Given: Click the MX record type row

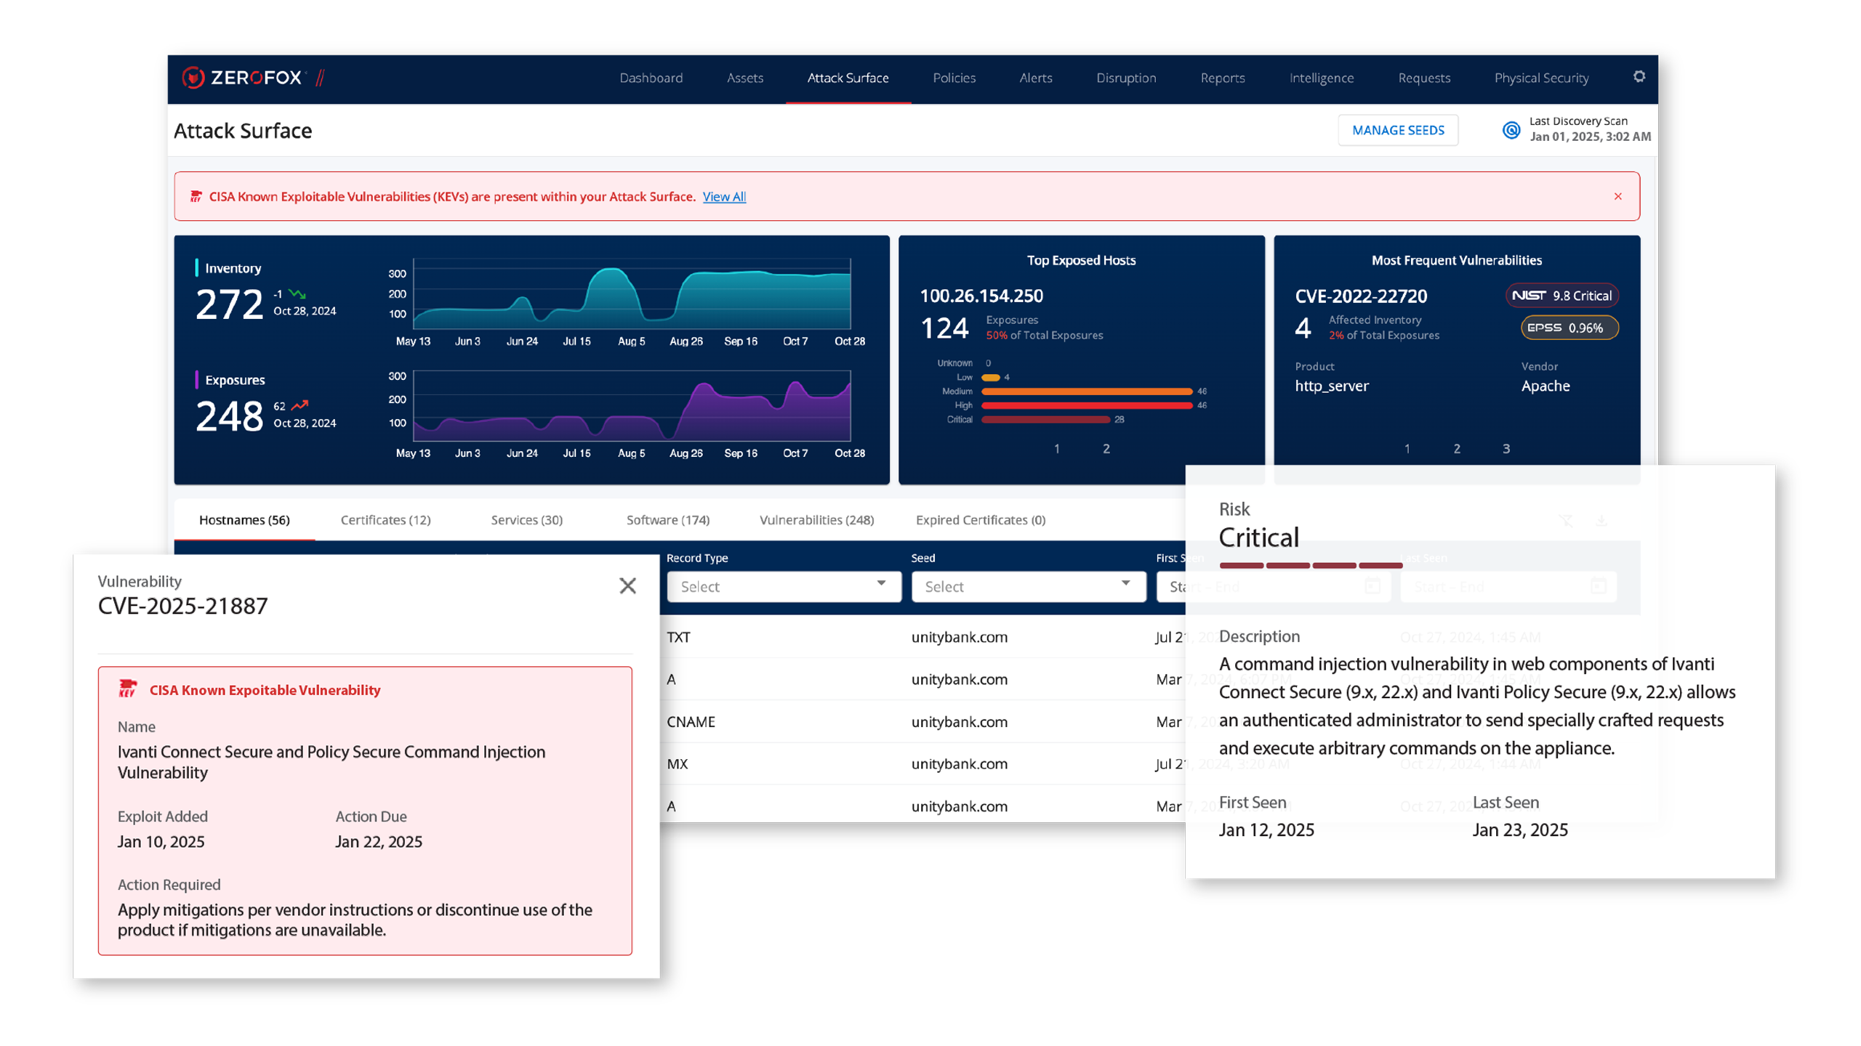Looking at the screenshot, I should 922,763.
